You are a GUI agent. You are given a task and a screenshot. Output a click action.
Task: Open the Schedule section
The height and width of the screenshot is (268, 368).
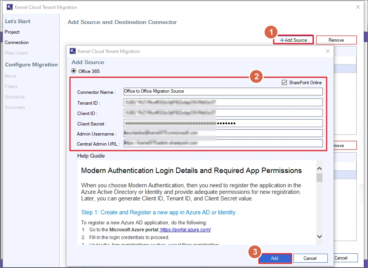[x=15, y=97]
